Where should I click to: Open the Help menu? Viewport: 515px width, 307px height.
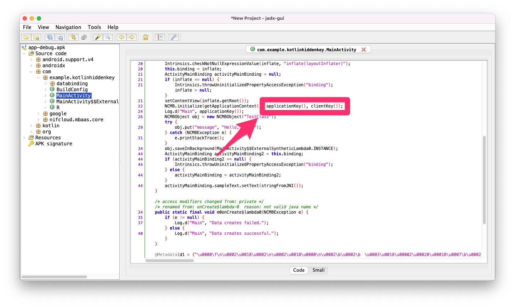(113, 27)
